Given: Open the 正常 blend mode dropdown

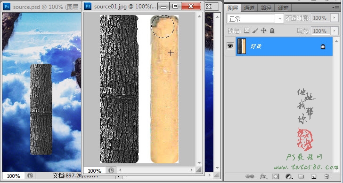Looking at the screenshot, I should click(255, 18).
